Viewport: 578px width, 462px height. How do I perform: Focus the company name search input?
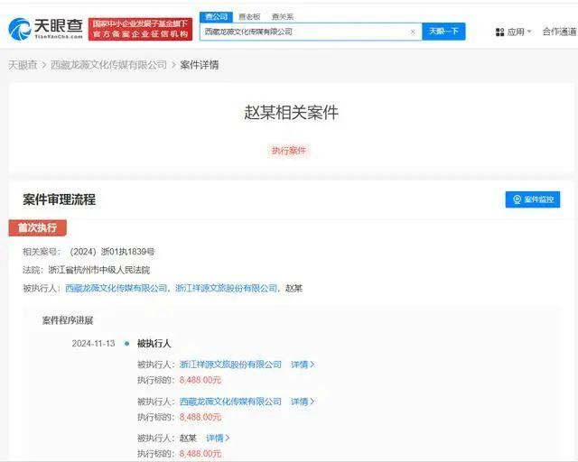coord(306,32)
